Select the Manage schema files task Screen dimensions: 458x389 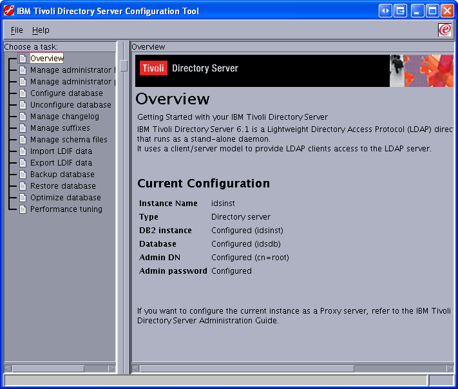[x=69, y=140]
